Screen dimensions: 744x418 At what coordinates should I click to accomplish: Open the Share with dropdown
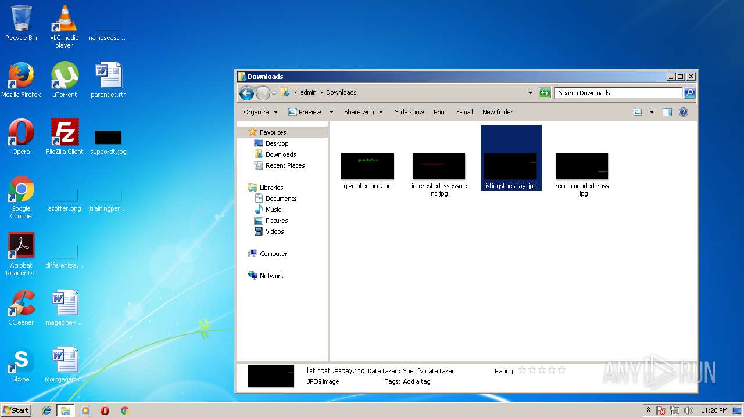tap(364, 112)
